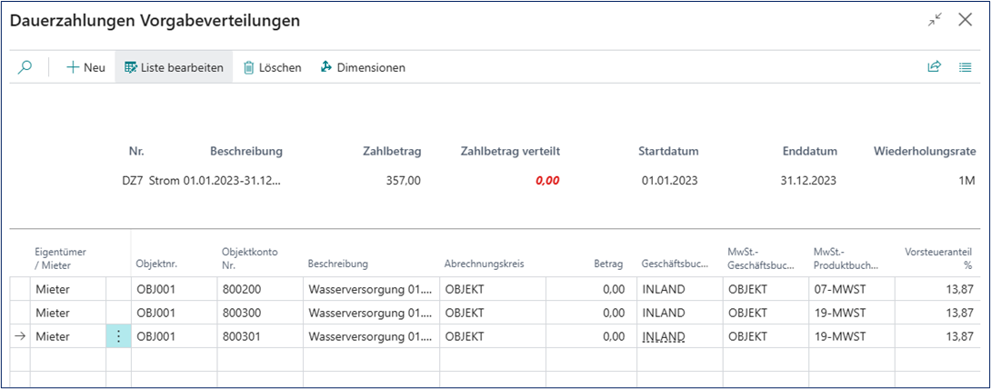The width and height of the screenshot is (991, 389).
Task: Sort by Objektnr. column header
Action: coord(155,264)
